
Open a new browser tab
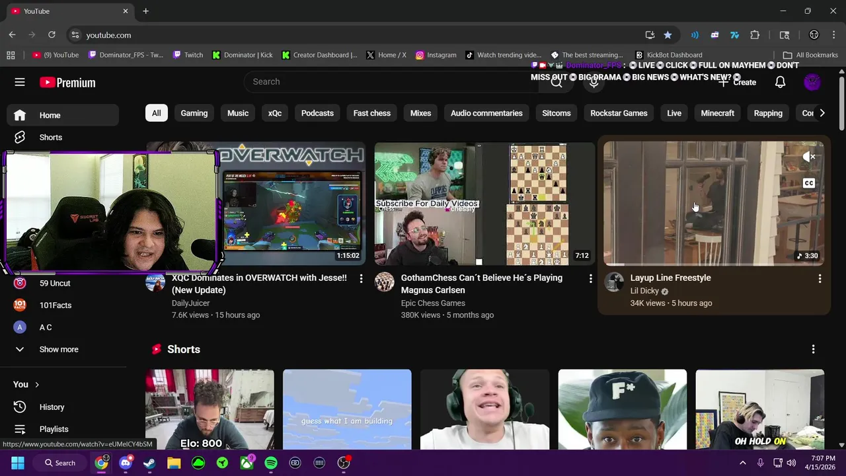tap(145, 11)
